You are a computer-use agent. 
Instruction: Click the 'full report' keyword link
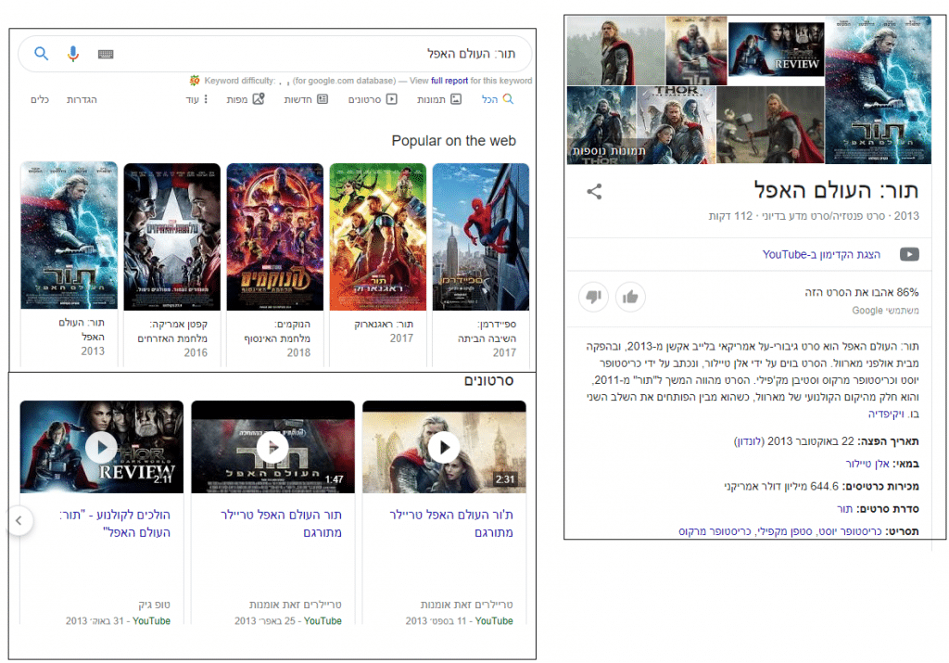(449, 81)
